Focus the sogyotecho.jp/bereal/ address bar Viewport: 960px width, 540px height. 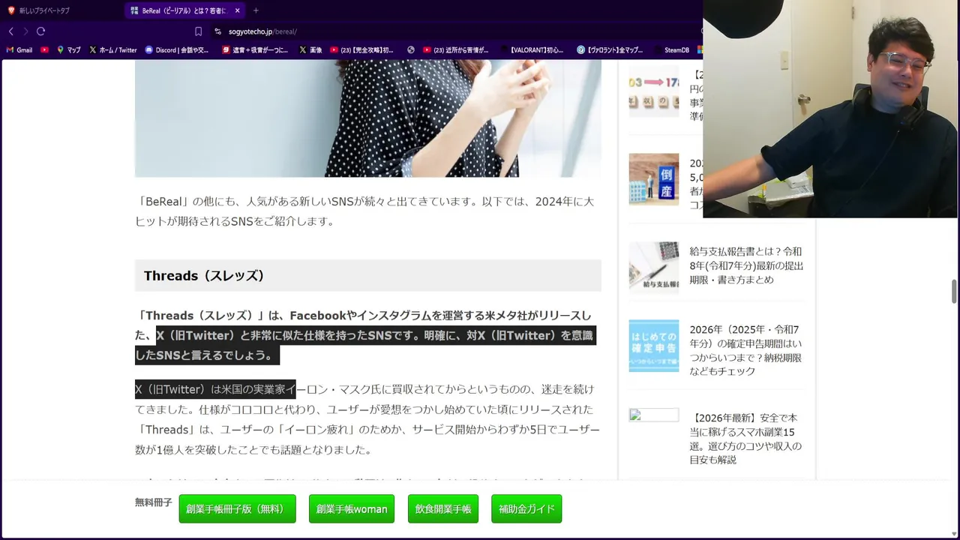coord(262,31)
